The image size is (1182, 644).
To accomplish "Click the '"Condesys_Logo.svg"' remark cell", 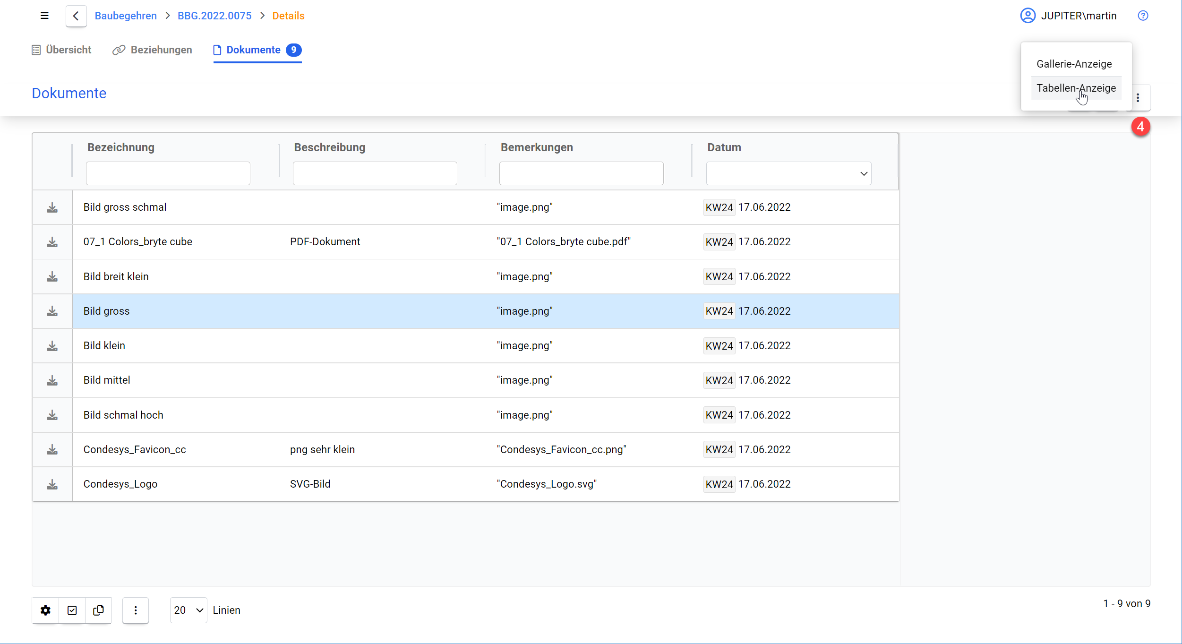I will point(547,484).
